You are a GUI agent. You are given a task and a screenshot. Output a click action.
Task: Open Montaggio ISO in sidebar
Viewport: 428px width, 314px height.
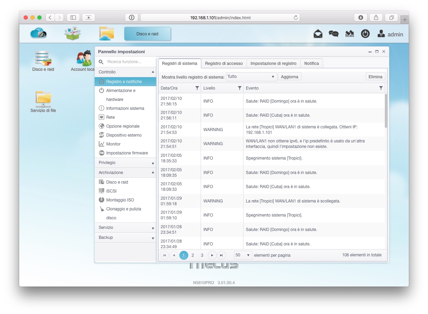pos(126,200)
